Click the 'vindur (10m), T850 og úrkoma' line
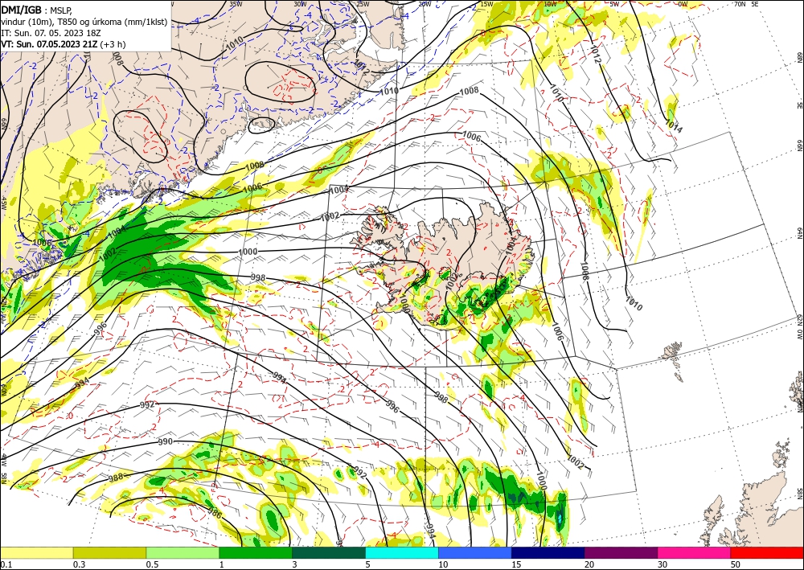The height and width of the screenshot is (570, 804). point(84,21)
